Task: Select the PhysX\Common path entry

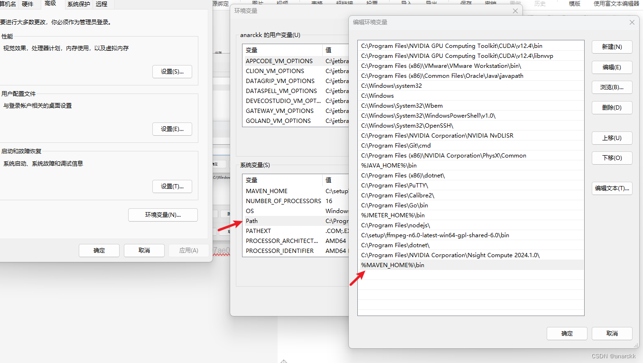Action: [471, 156]
